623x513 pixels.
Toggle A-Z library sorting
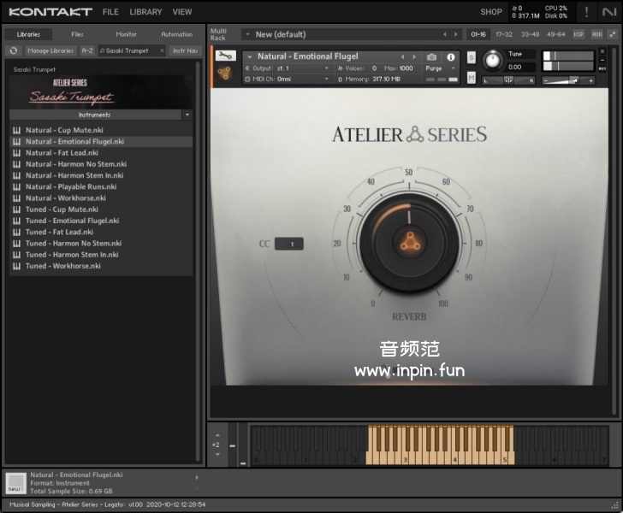point(87,50)
